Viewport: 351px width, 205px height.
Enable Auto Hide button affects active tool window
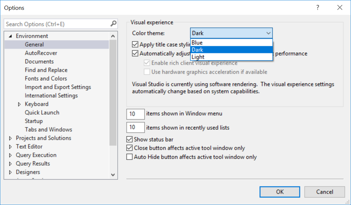pyautogui.click(x=130, y=157)
